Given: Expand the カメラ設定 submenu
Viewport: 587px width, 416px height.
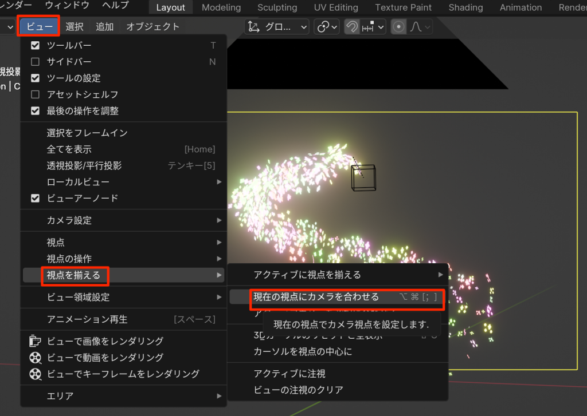Looking at the screenshot, I should tap(123, 220).
